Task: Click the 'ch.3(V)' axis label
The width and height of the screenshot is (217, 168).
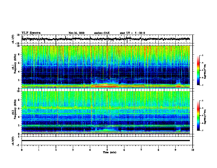Action: pos(13,141)
